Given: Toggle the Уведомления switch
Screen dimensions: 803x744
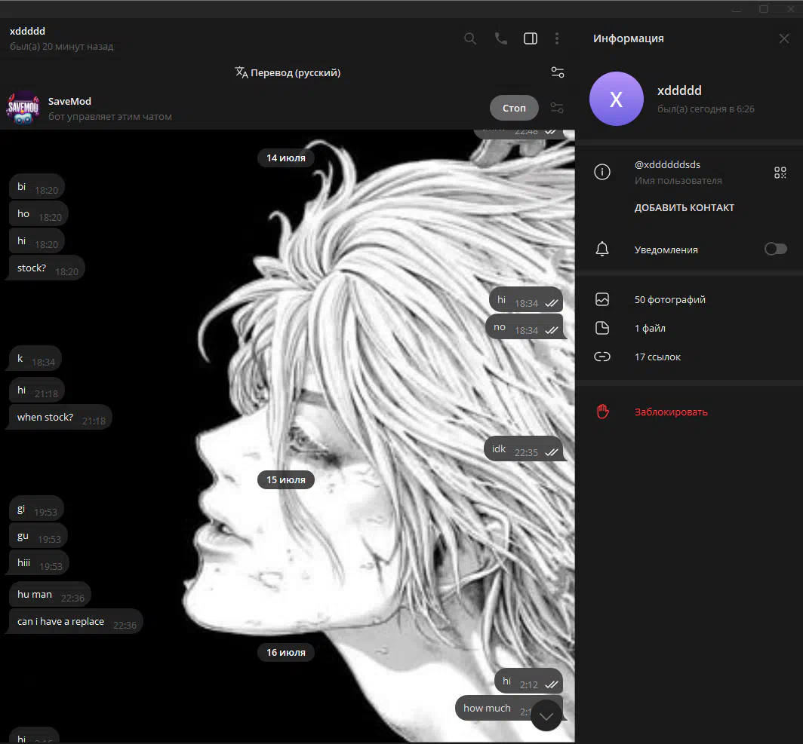Looking at the screenshot, I should tap(775, 249).
